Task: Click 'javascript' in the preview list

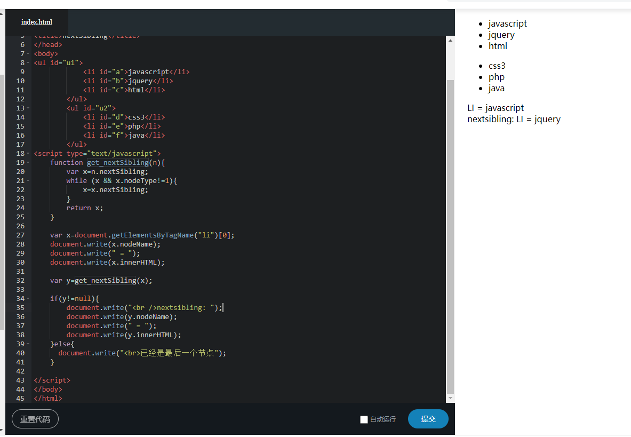Action: click(507, 23)
